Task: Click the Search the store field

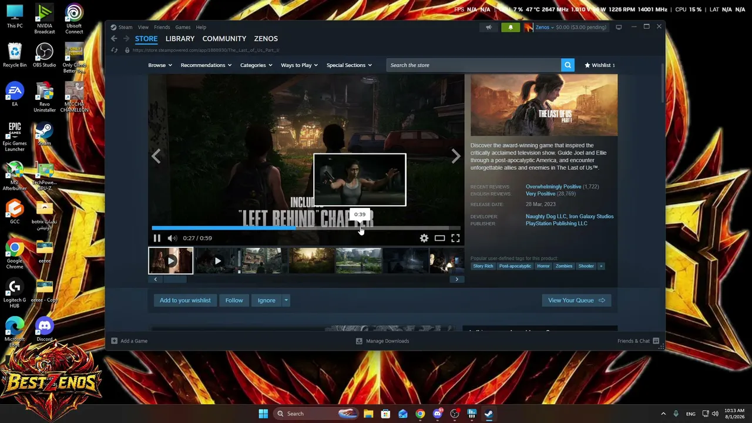Action: [474, 65]
